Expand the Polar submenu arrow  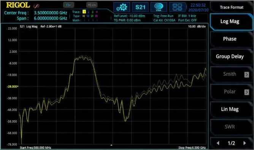tap(246, 92)
